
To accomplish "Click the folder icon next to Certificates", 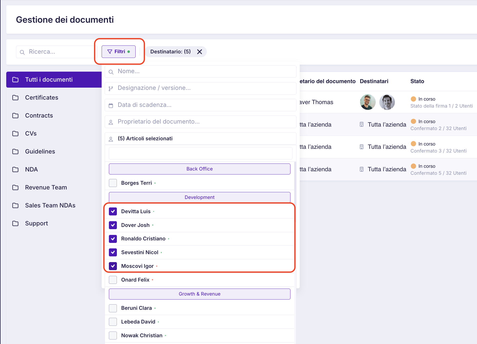I will pos(15,98).
